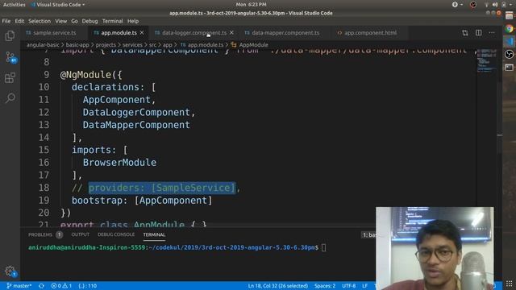Click UTF-8 encoding in status bar
This screenshot has width=516, height=290.
pos(348,286)
